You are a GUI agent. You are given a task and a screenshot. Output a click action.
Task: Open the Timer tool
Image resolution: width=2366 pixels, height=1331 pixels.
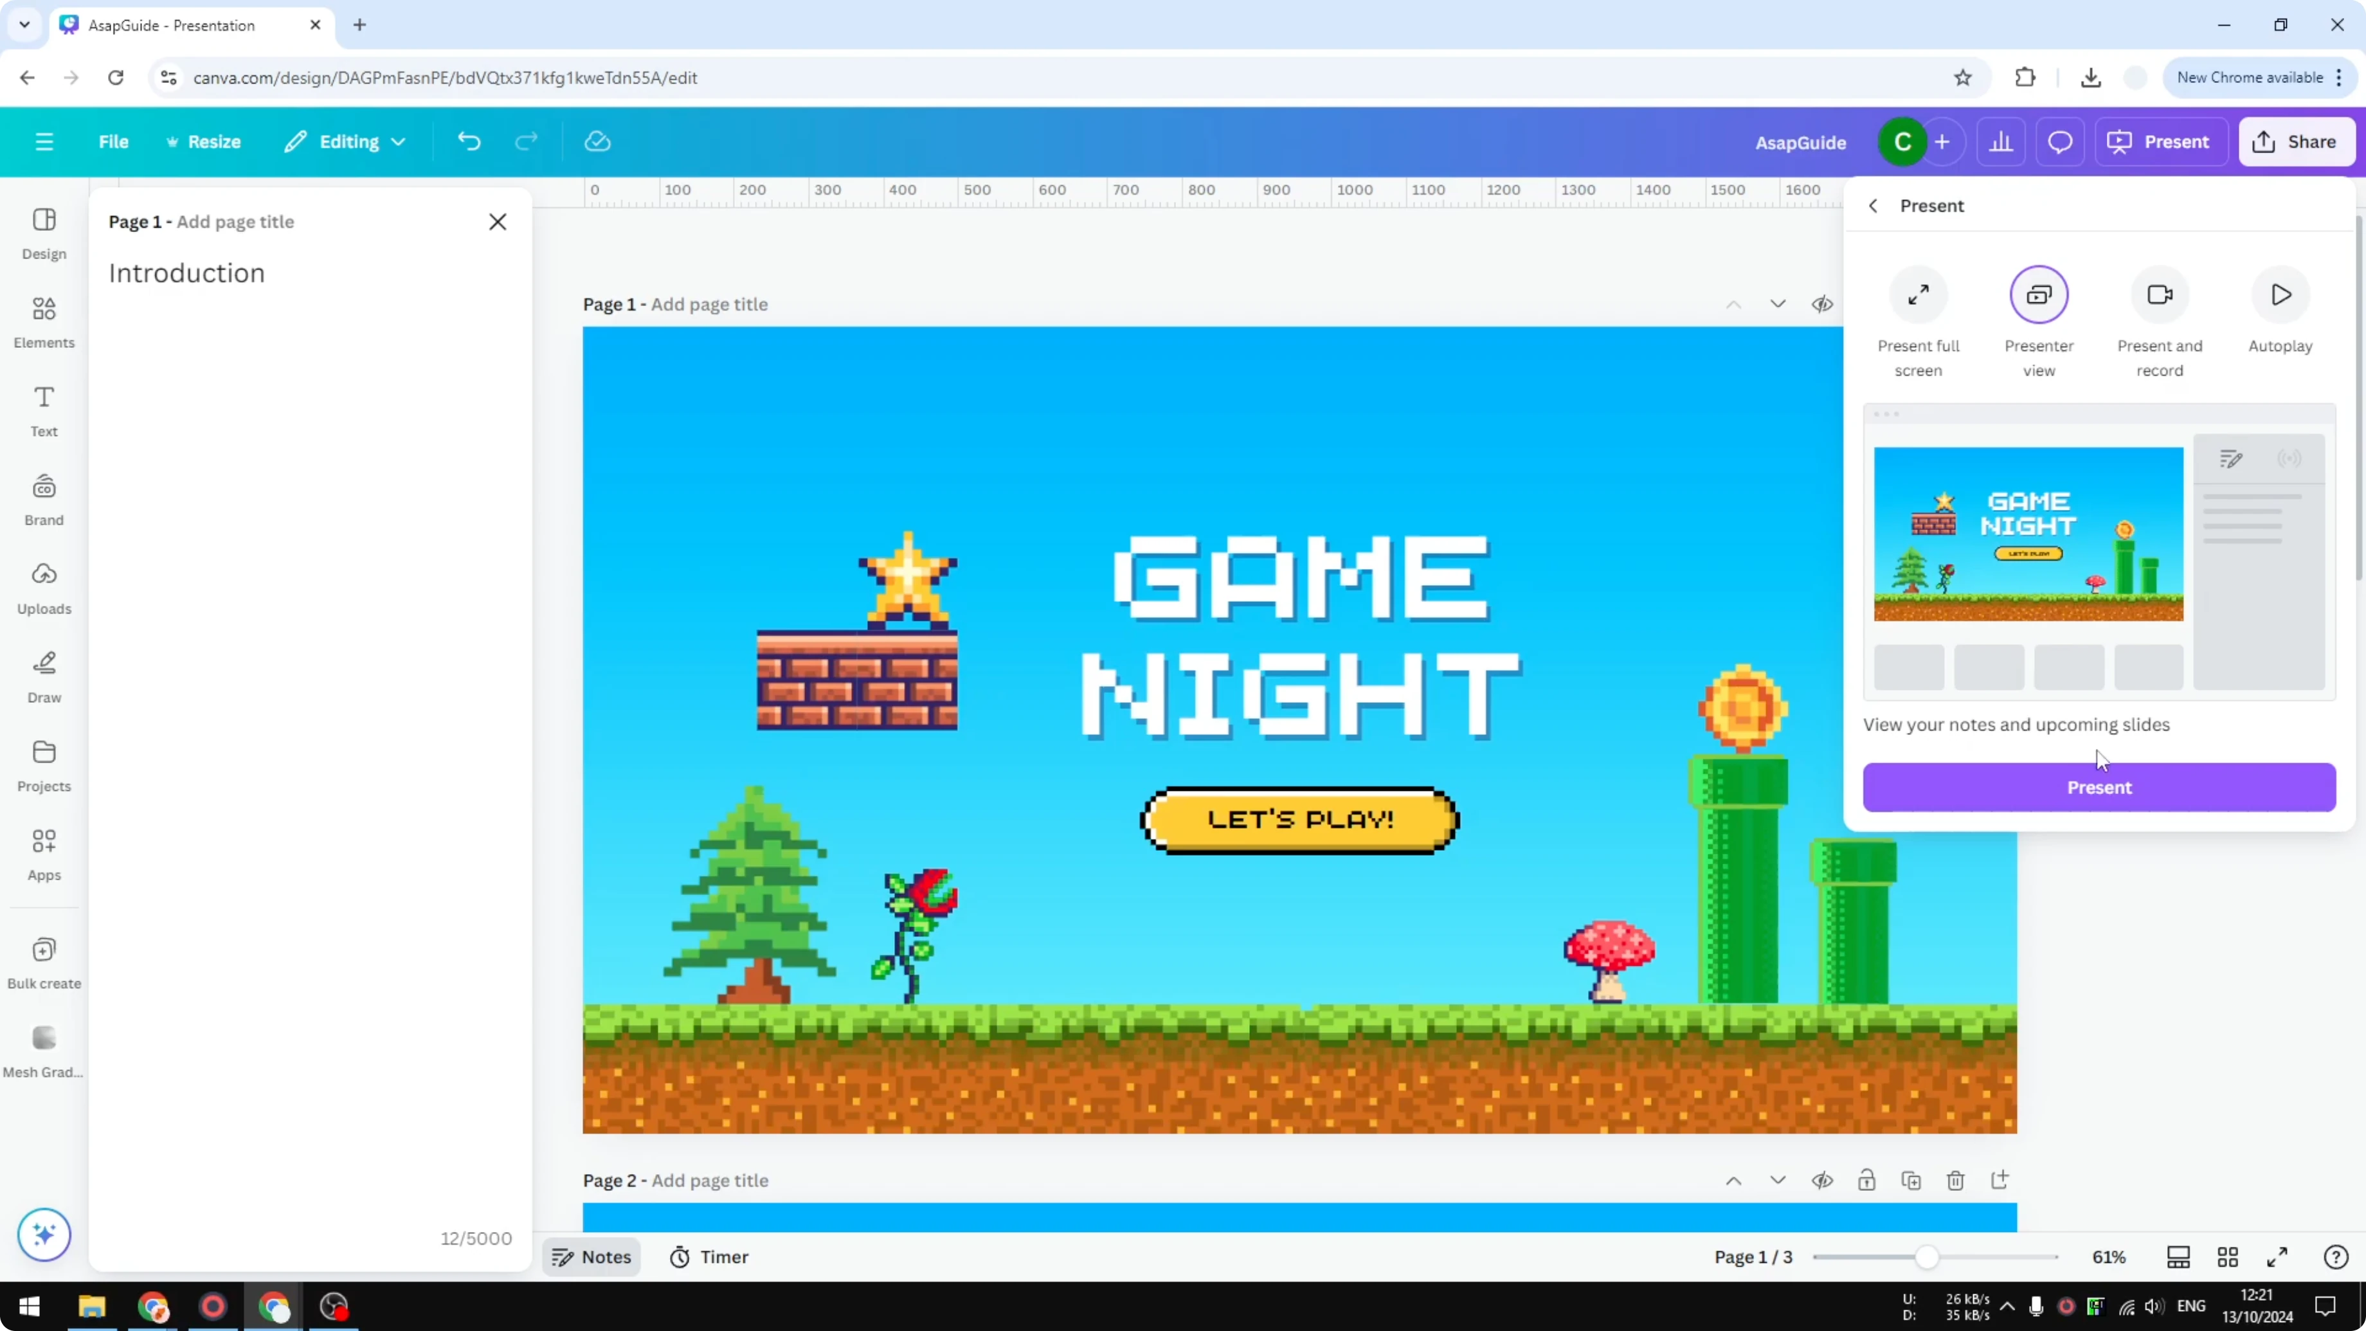708,1256
